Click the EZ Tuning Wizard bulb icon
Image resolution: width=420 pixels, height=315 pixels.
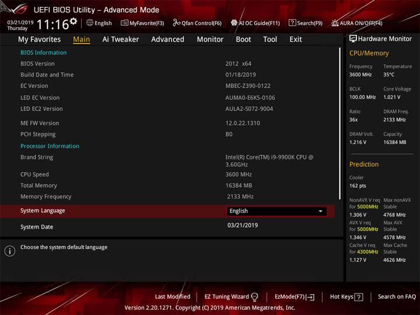coord(254,297)
